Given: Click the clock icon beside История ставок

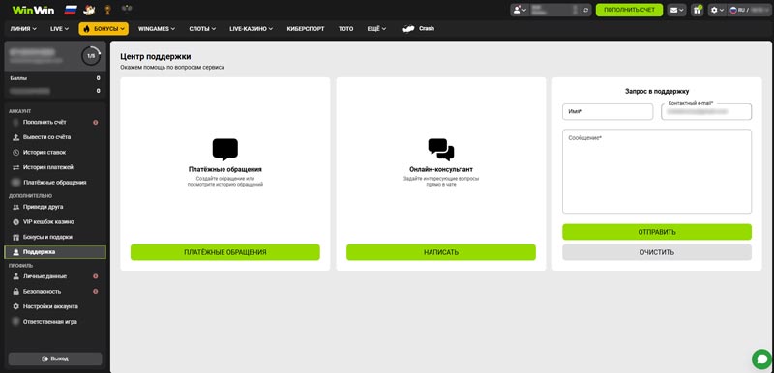Looking at the screenshot, I should tap(15, 153).
